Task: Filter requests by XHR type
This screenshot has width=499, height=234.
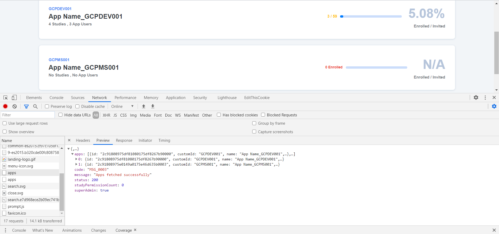Action: pos(106,115)
